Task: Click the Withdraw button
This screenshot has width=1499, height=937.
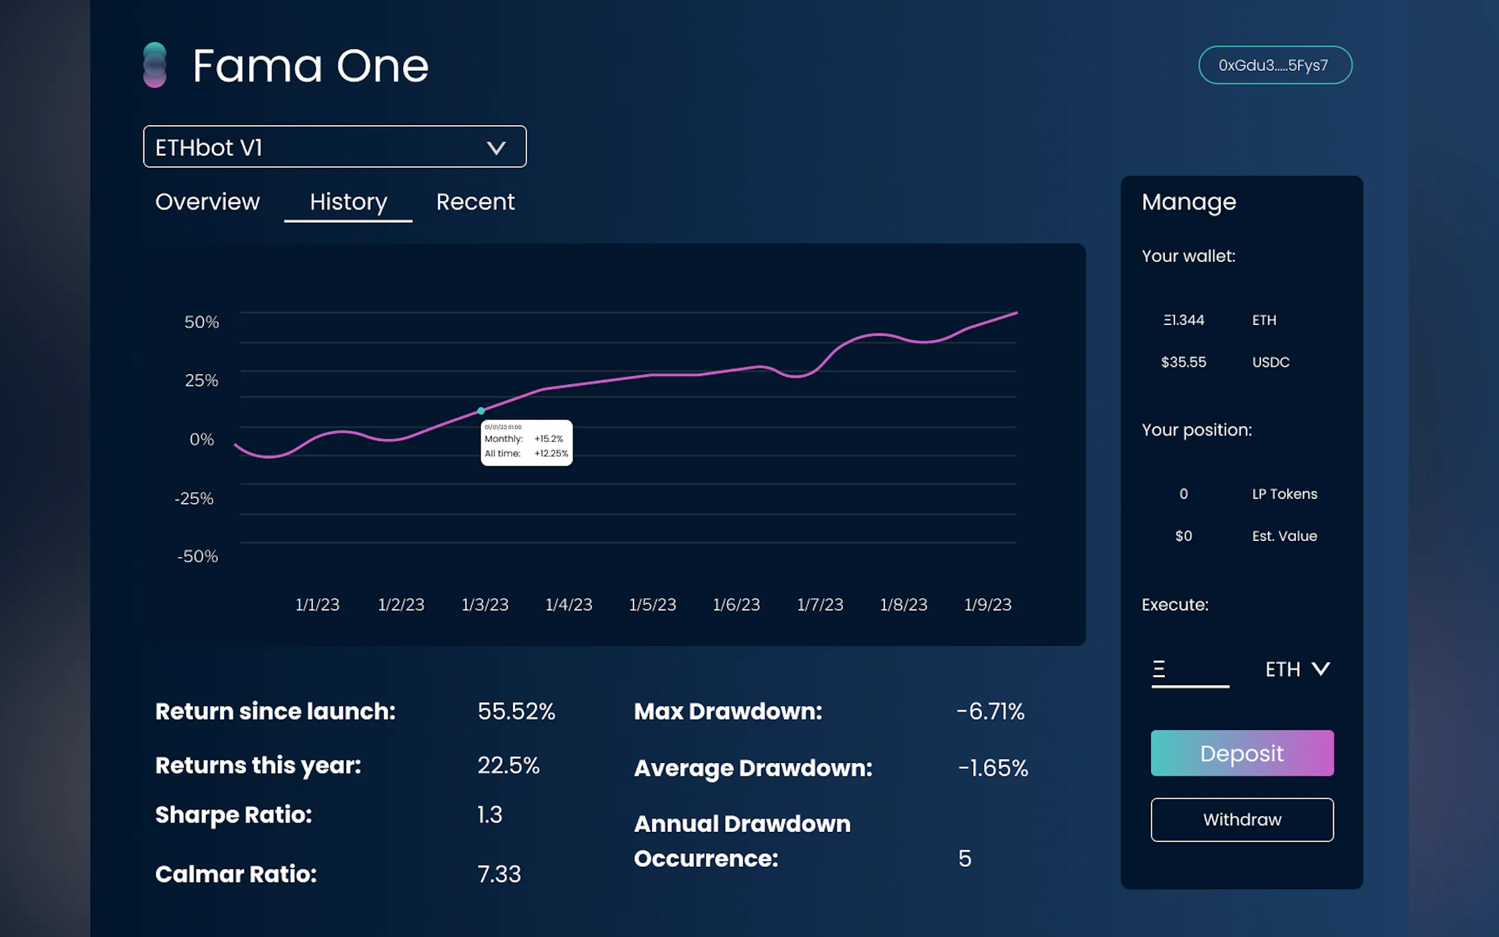Action: [x=1241, y=819]
